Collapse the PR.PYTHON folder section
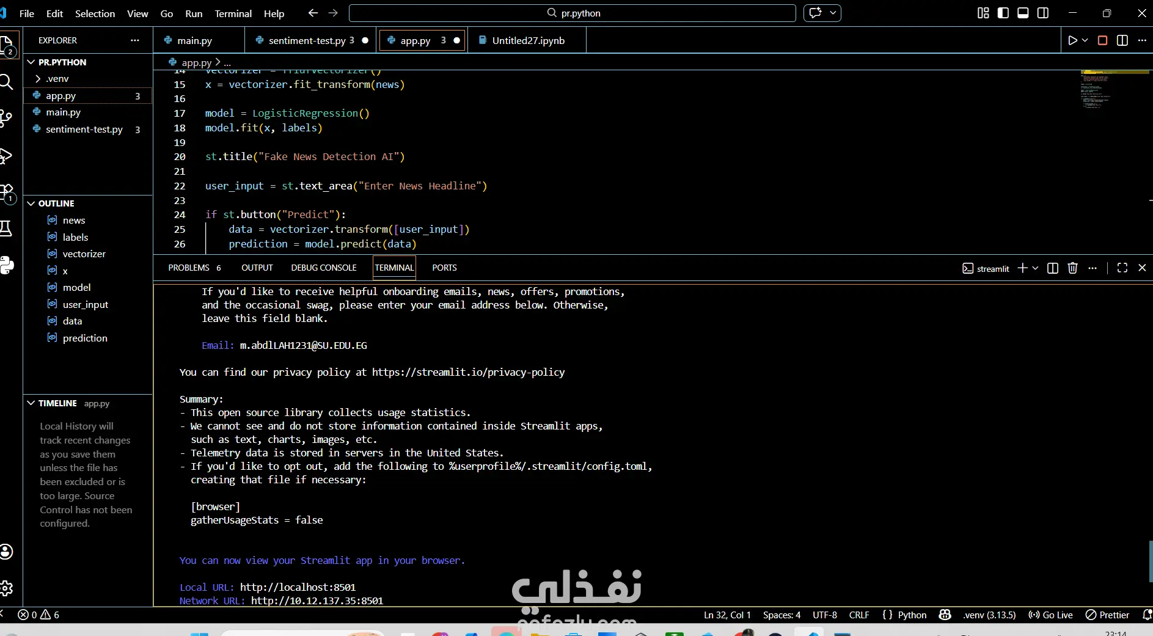The image size is (1153, 636). pyautogui.click(x=31, y=62)
